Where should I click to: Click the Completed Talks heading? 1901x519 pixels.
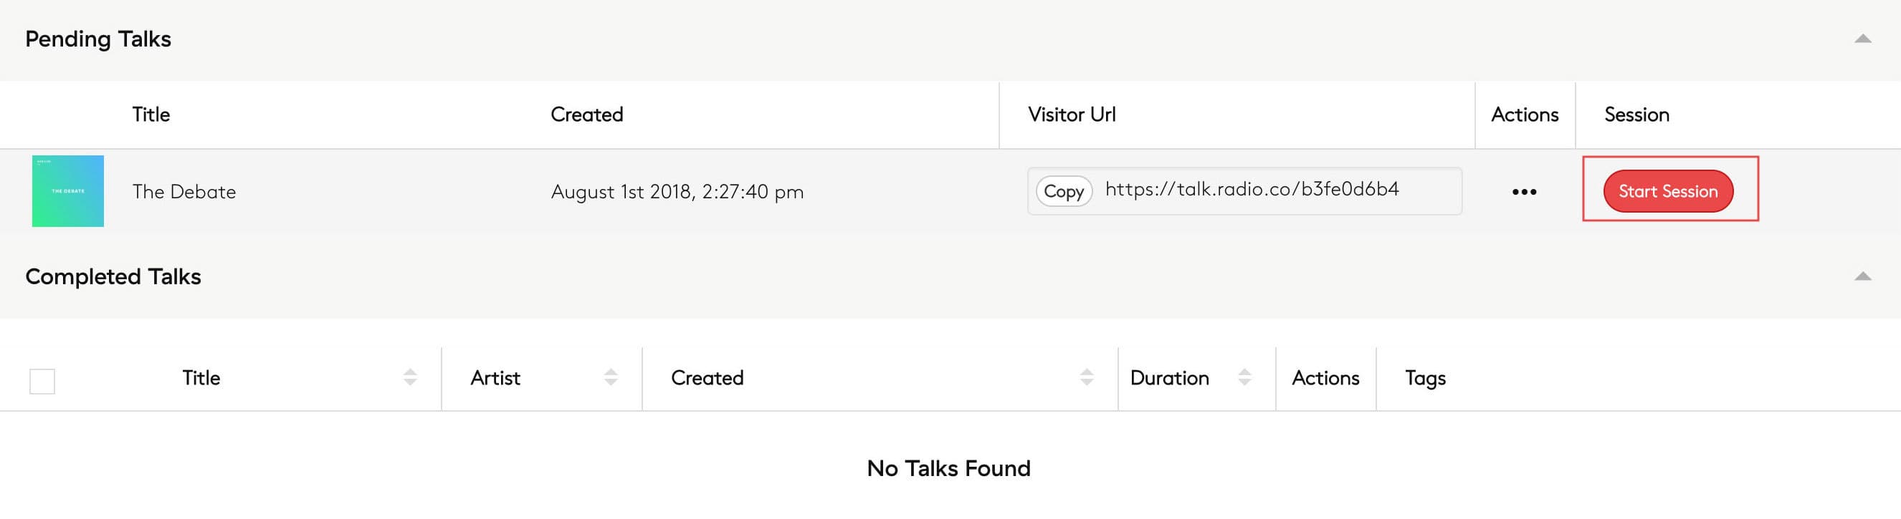point(113,276)
